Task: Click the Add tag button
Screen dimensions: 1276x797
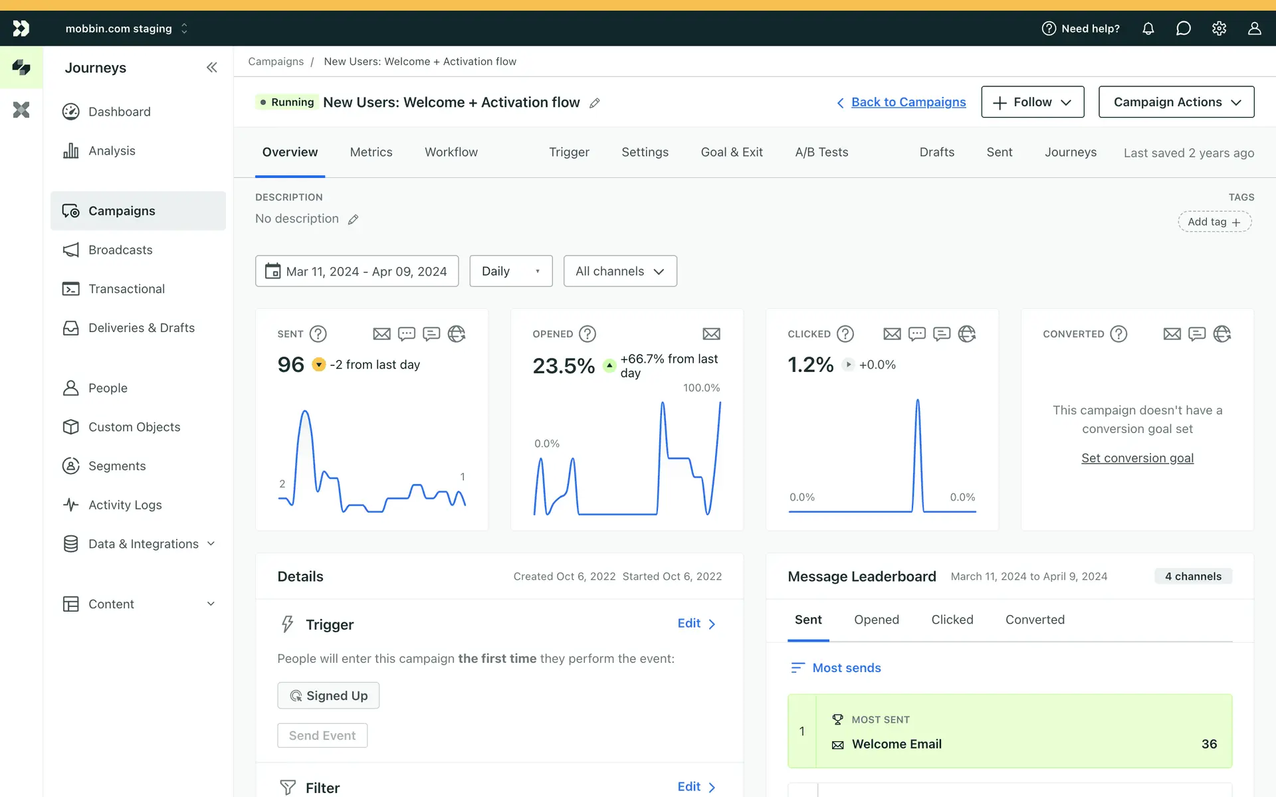Action: (x=1214, y=222)
